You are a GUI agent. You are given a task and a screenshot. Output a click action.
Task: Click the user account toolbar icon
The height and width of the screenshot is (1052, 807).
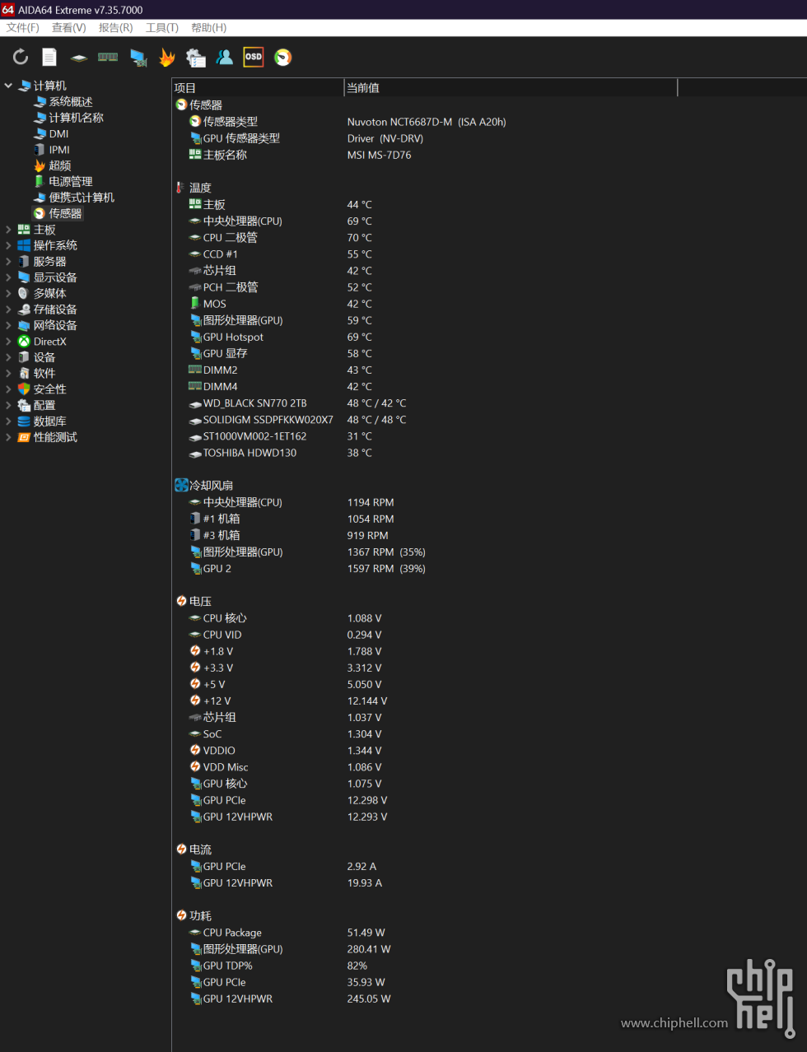[x=225, y=57]
